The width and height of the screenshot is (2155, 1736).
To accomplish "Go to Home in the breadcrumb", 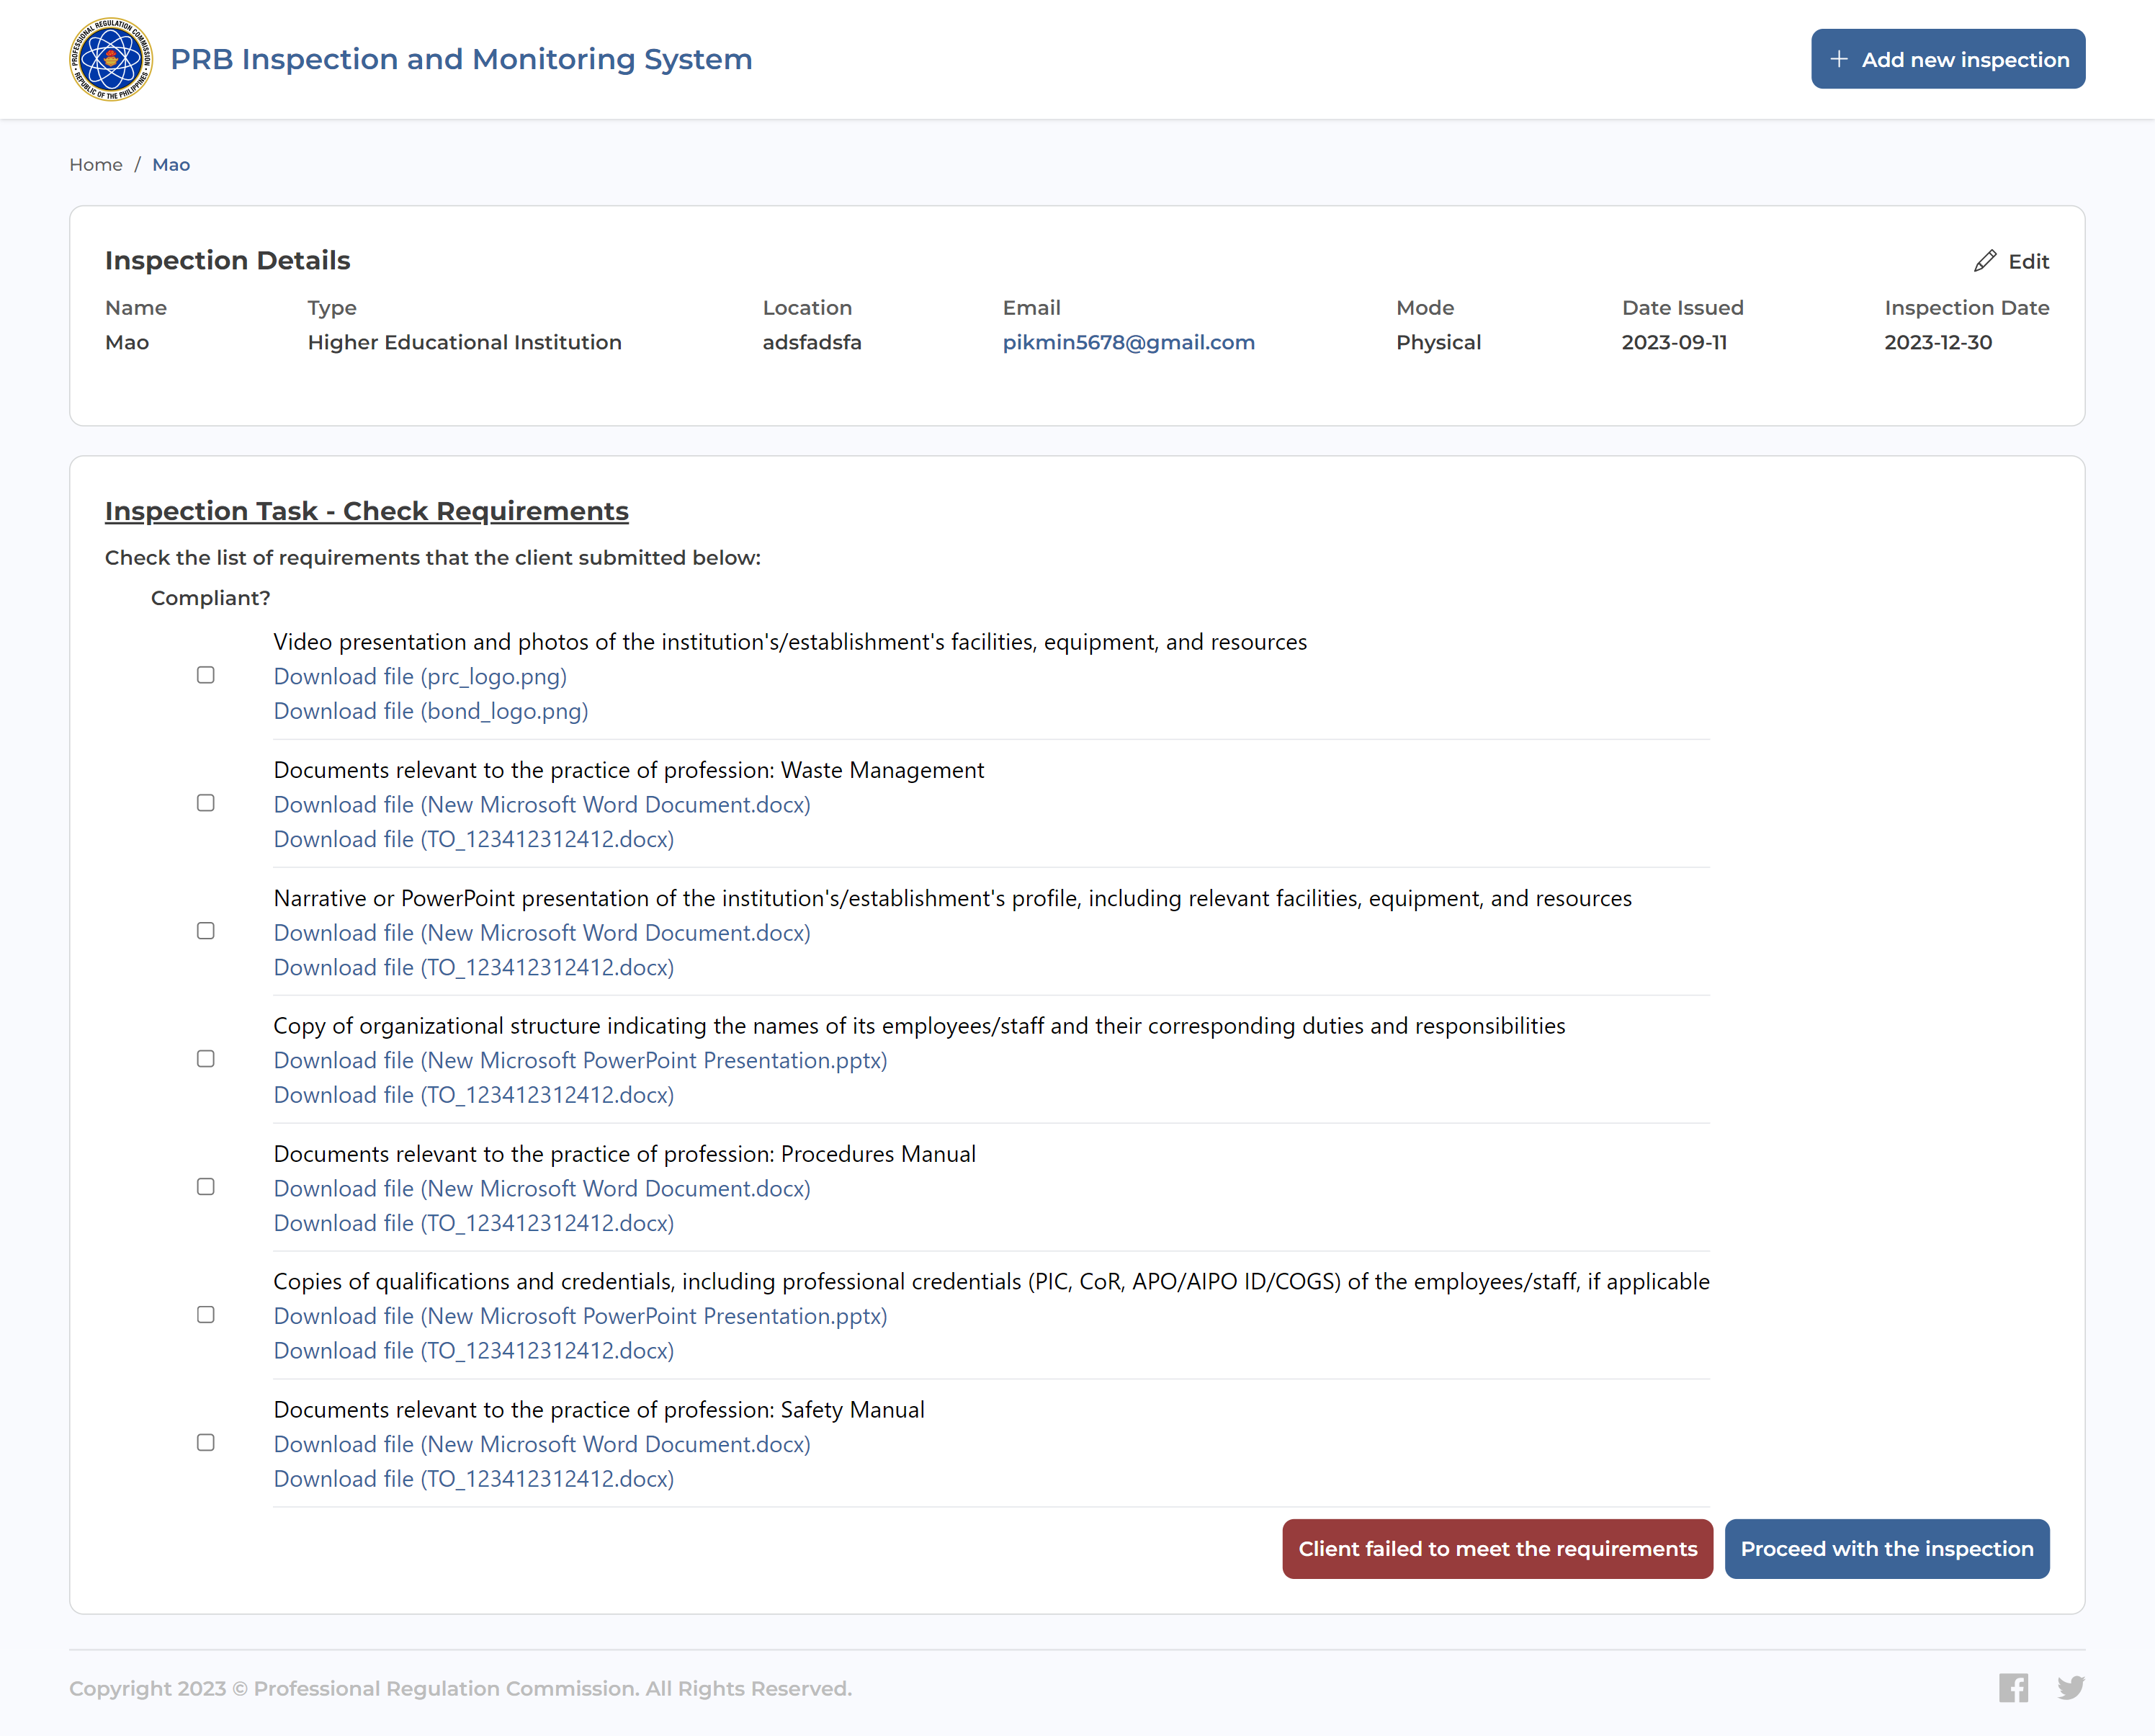I will tap(96, 165).
